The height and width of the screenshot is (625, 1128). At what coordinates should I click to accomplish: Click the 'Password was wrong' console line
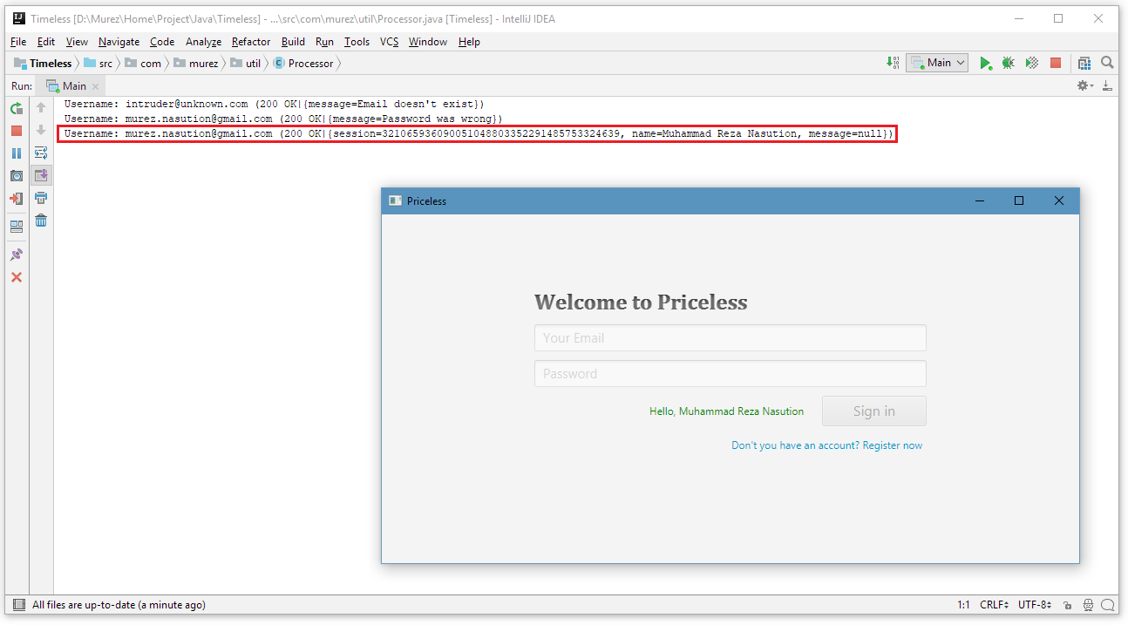click(283, 119)
